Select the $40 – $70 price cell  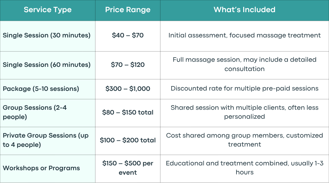coord(128,36)
